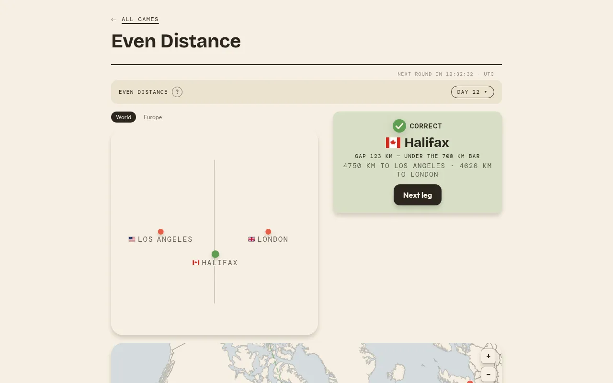Click the EVEN DISTANCE label in the bar
Image resolution: width=613 pixels, height=383 pixels.
[x=143, y=92]
